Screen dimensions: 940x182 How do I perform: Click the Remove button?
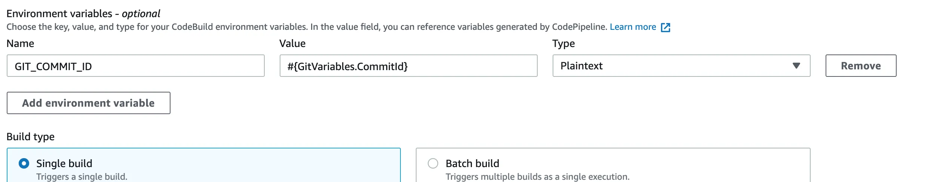(x=860, y=66)
